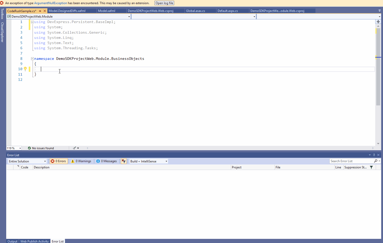
Task: Close the Error List panel
Action: (378, 155)
